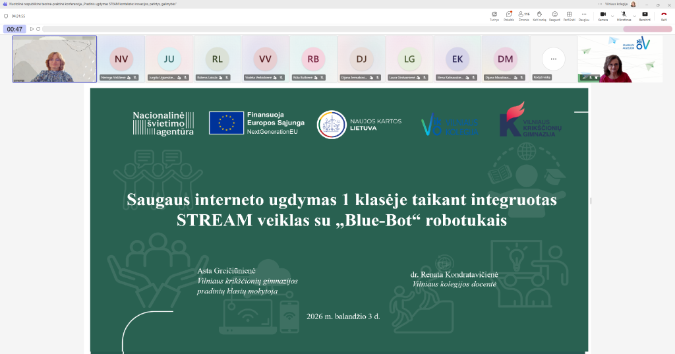The height and width of the screenshot is (354, 675).
Task: Toggle the Kamera camera on or off
Action: pyautogui.click(x=602, y=15)
